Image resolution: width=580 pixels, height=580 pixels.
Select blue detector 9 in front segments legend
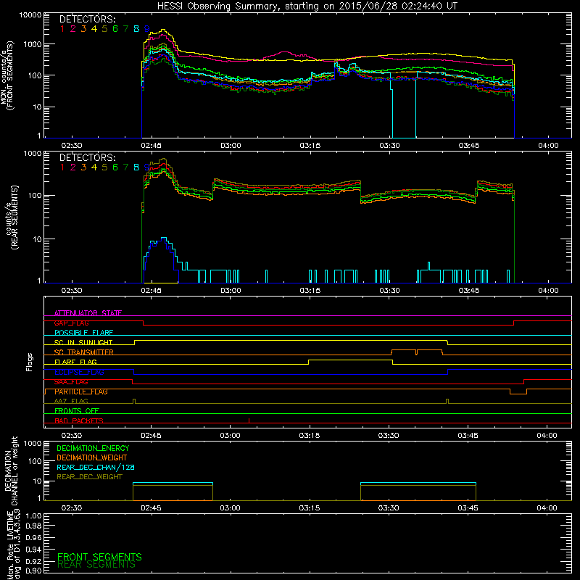[x=147, y=29]
